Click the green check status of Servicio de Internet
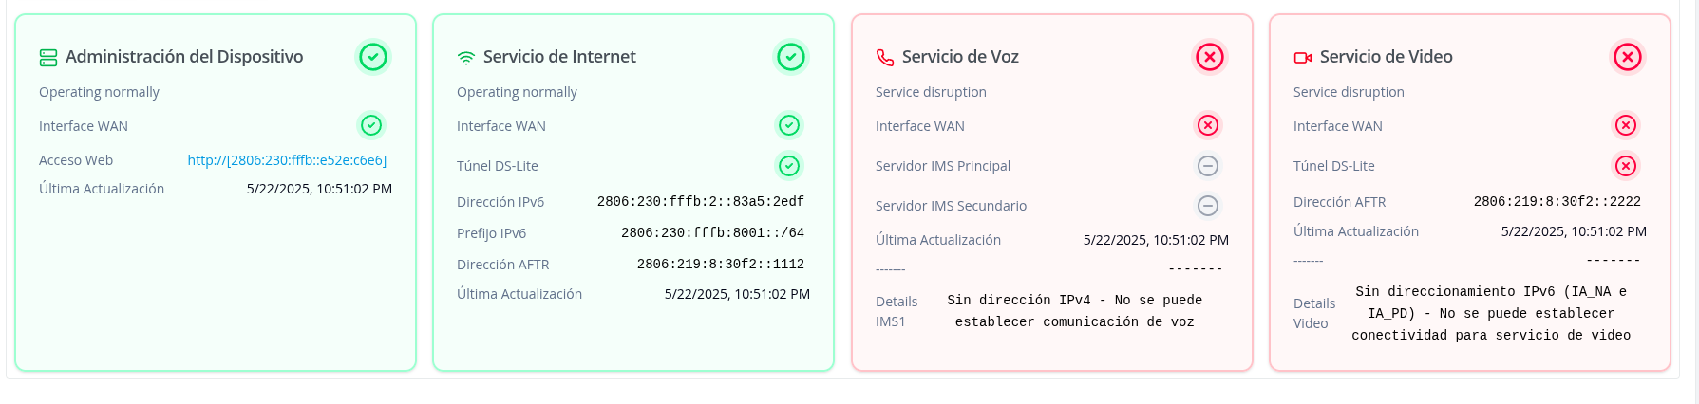 [x=791, y=57]
